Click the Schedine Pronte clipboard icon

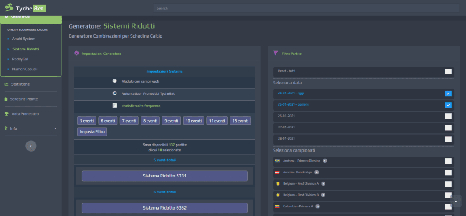tap(6, 99)
